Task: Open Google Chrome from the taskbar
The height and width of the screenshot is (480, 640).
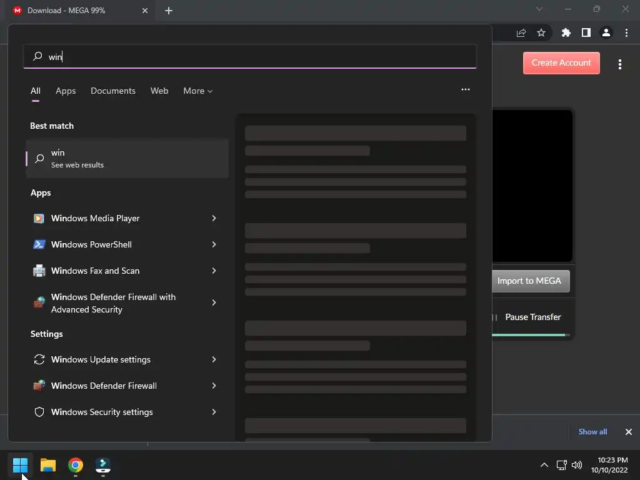Action: click(x=76, y=465)
